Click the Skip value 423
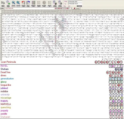The height and width of the screenshot is (119, 124). point(69,6)
